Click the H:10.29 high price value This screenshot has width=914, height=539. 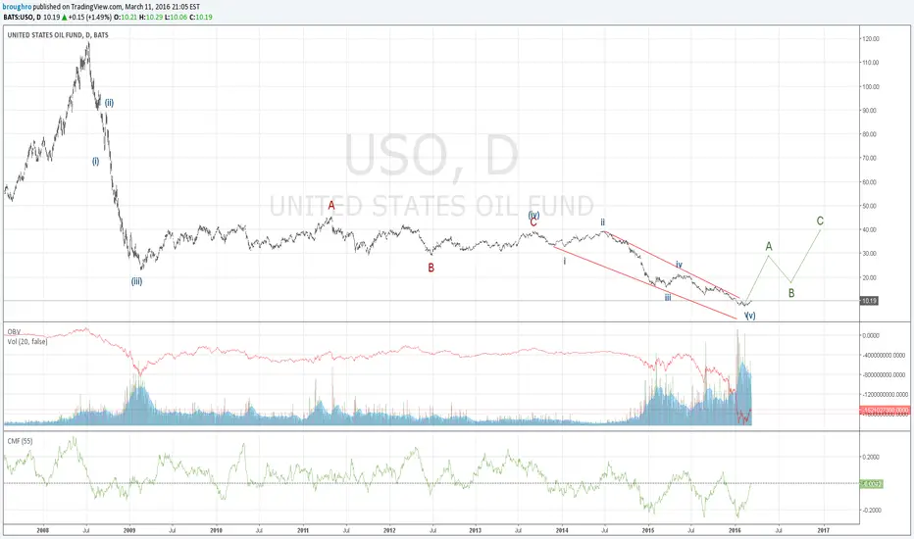coord(151,17)
